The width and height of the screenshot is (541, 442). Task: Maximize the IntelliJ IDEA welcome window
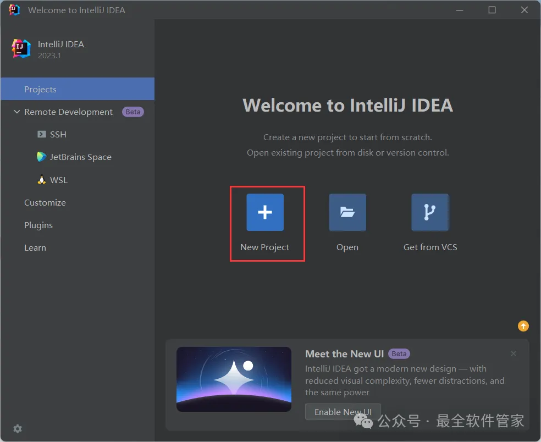click(492, 10)
